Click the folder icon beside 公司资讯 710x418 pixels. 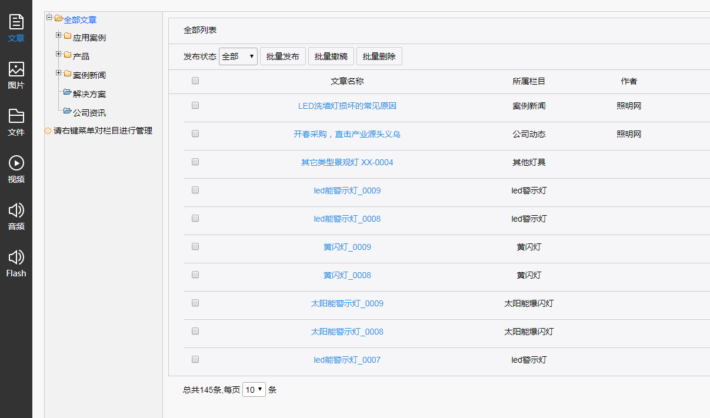[x=67, y=111]
